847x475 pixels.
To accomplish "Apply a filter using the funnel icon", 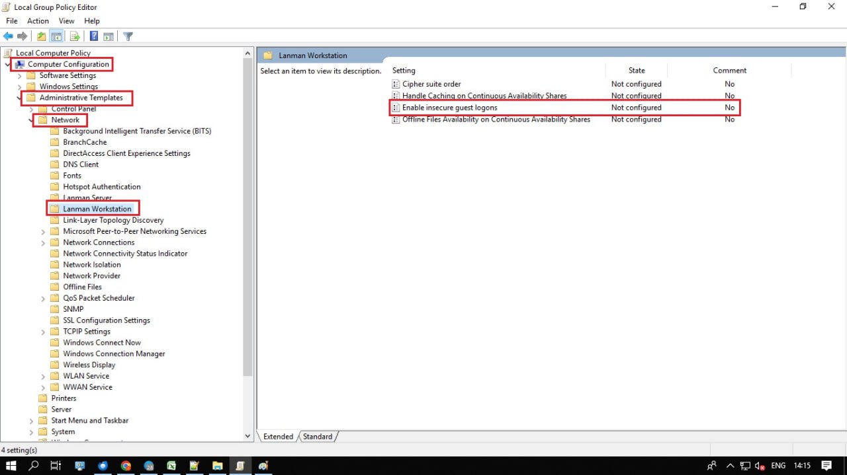I will click(128, 36).
